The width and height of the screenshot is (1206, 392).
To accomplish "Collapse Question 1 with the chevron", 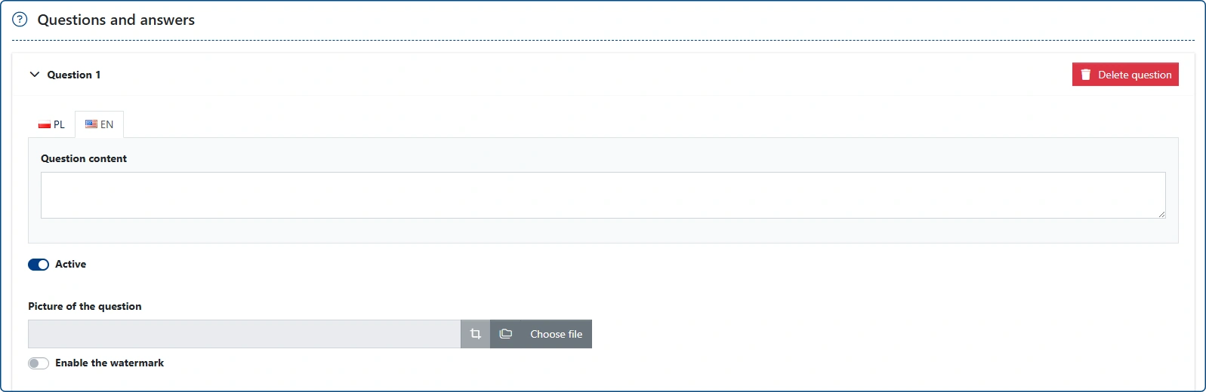I will point(34,75).
